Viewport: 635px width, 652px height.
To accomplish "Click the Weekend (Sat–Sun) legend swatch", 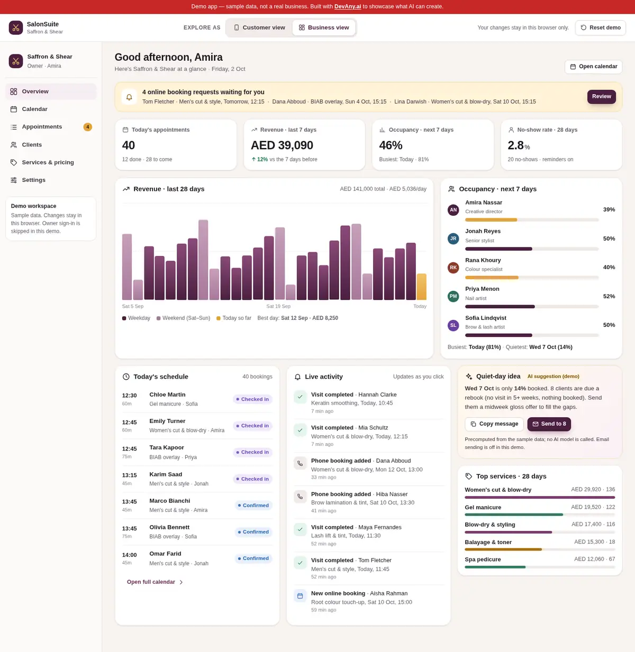I will pyautogui.click(x=158, y=318).
